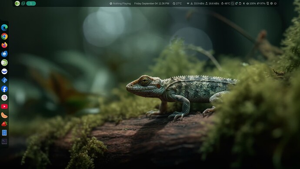This screenshot has height=169, width=300.
Task: Open the Facebook dock shortcut
Action: (x=4, y=89)
